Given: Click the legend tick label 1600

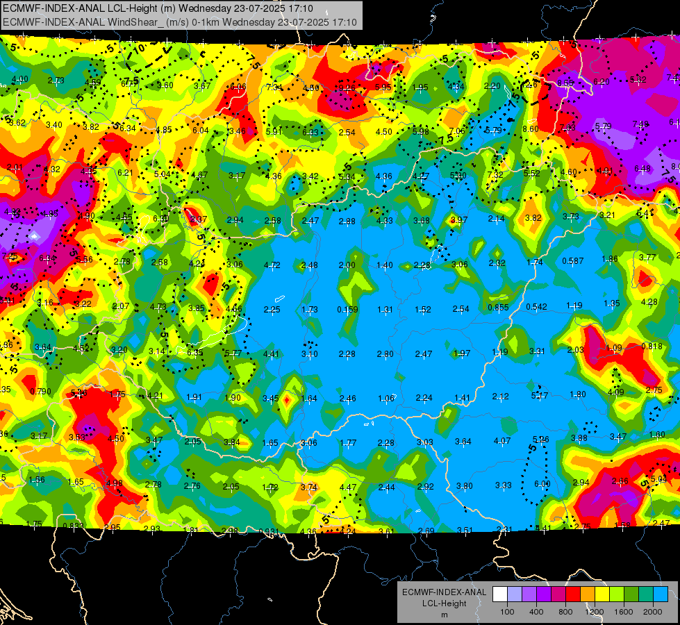Looking at the screenshot, I should pos(624,612).
